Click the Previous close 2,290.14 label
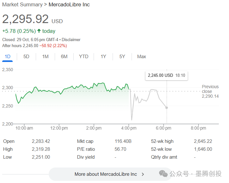This screenshot has width=229, height=183. click(210, 91)
